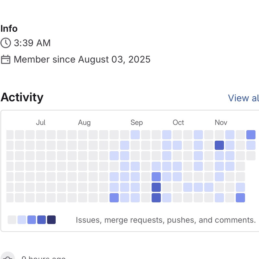Select the darkest navy legend swatch
The width and height of the screenshot is (259, 259).
51,220
